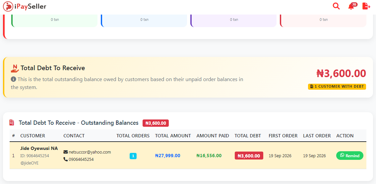Click the 1 CUSTOMER WITH DEBT badge
This screenshot has height=184, width=376.
pyautogui.click(x=337, y=87)
